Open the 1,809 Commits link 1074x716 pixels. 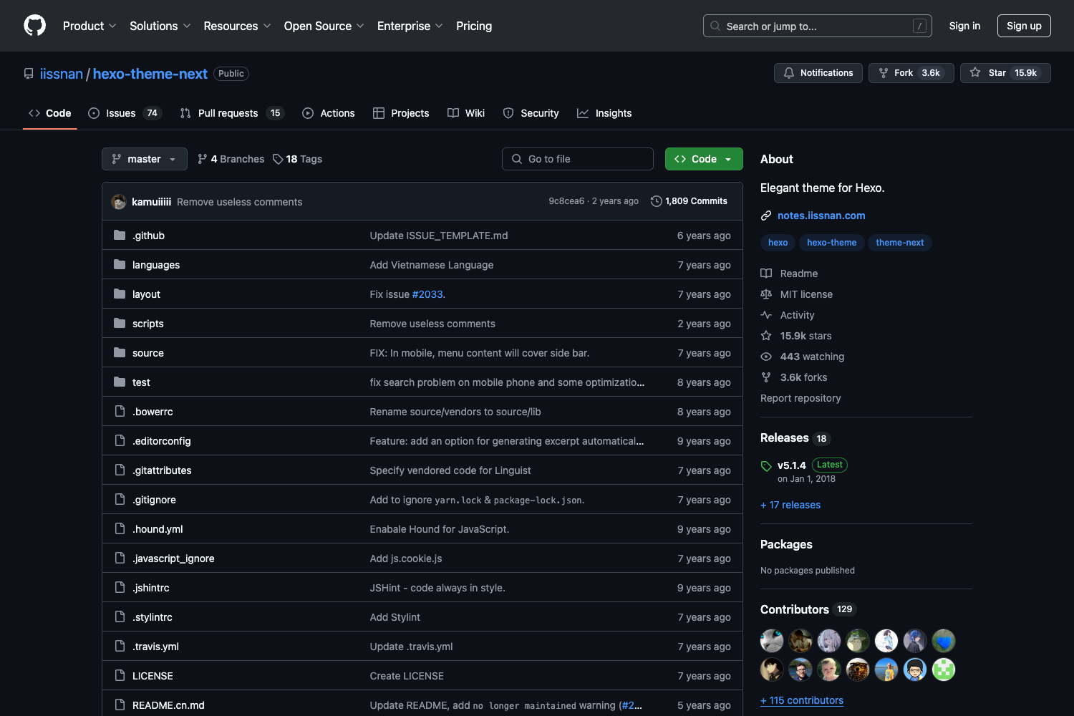[689, 201]
